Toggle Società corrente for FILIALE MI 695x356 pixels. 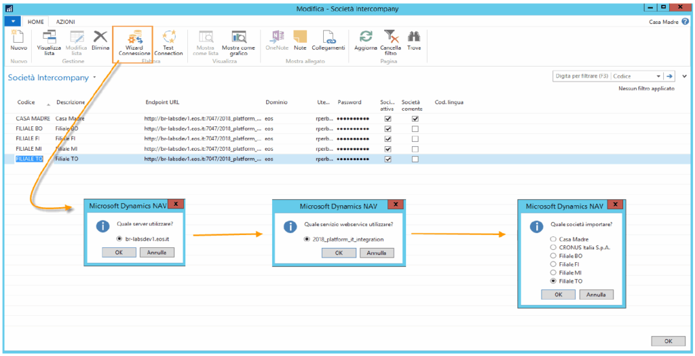(415, 149)
